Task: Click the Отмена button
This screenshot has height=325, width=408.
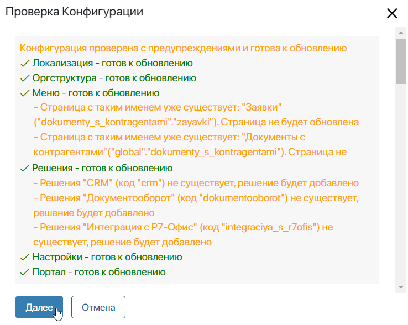Action: pos(98,307)
